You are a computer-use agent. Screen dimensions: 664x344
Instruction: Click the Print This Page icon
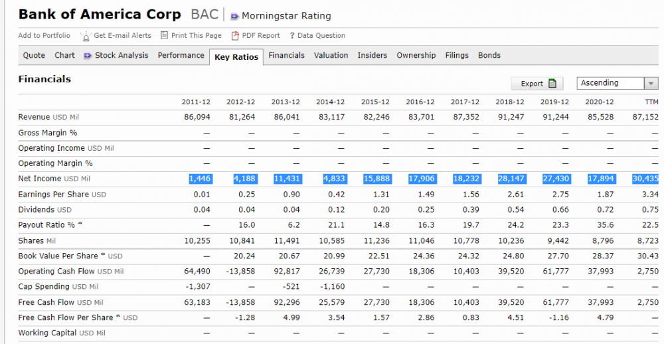point(164,35)
